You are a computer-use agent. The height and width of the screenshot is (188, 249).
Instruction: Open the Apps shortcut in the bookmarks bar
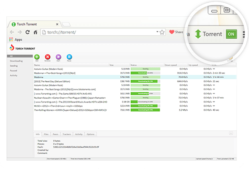[x=16, y=40]
